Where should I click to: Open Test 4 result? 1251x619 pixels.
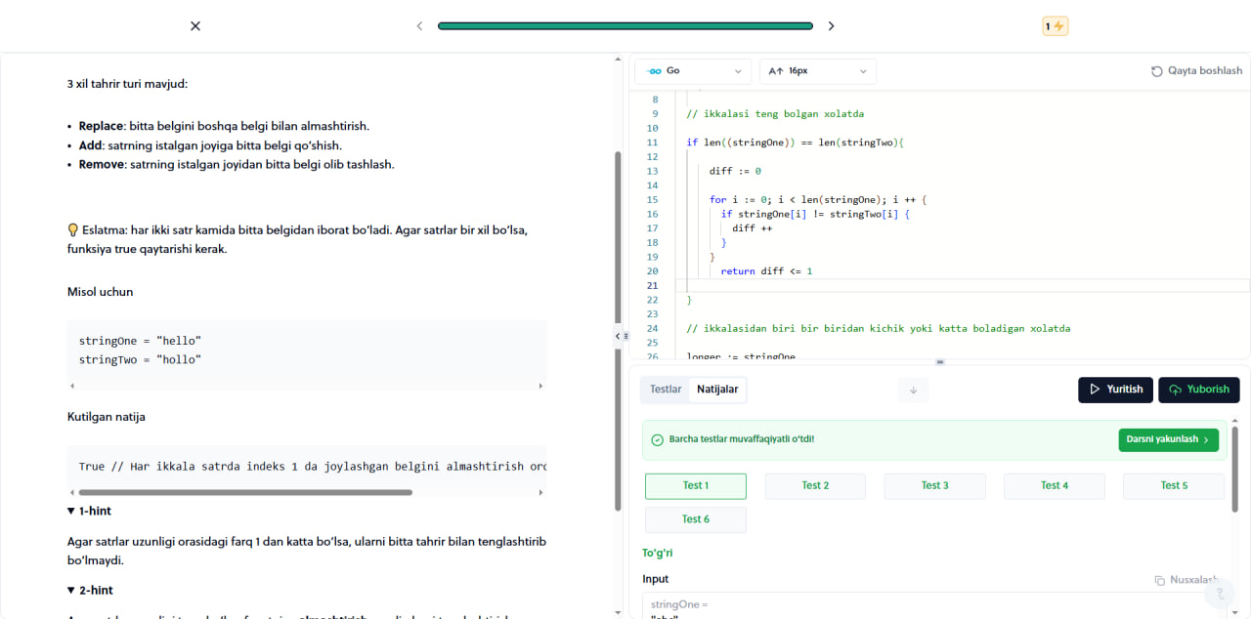pyautogui.click(x=1055, y=486)
